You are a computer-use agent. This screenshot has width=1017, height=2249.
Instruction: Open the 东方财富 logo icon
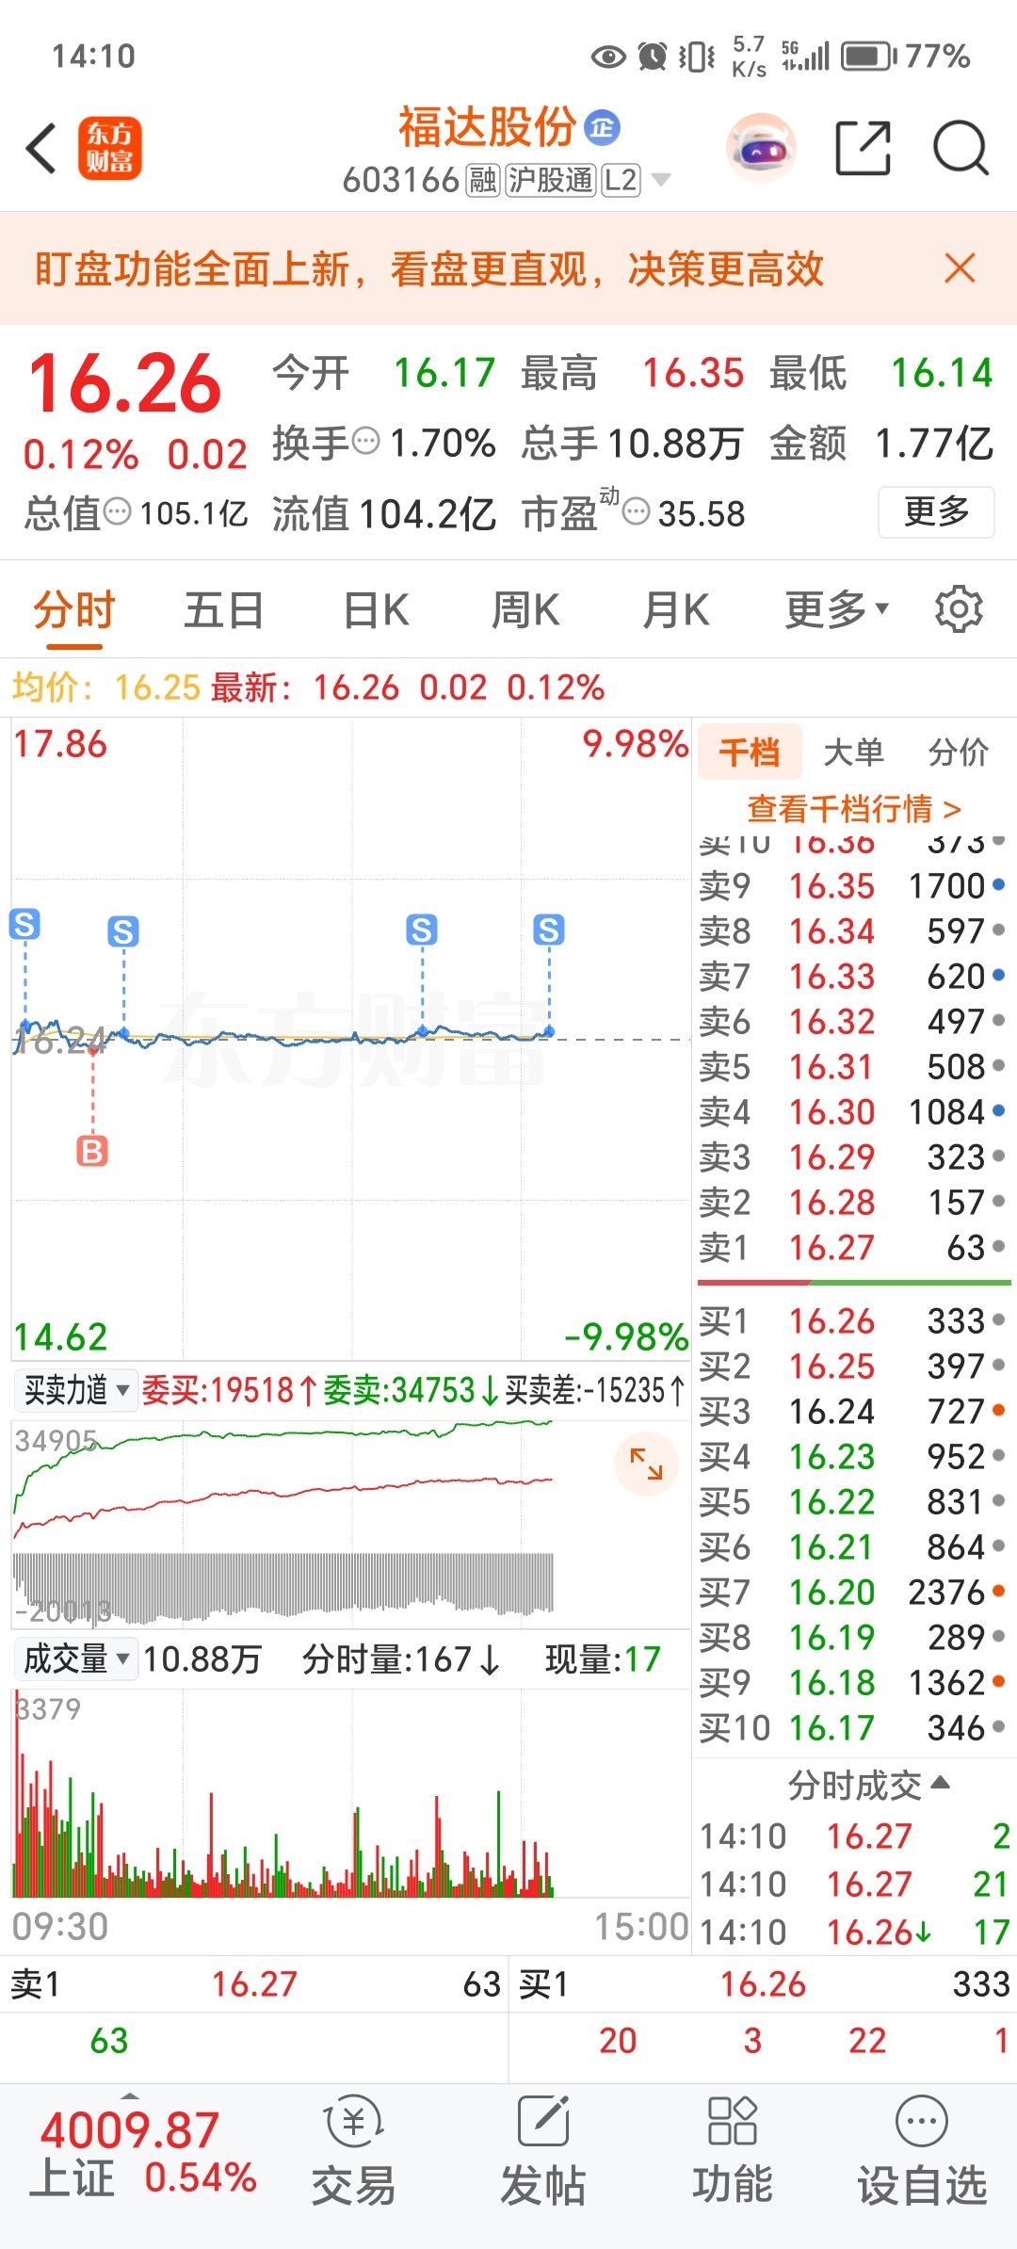(x=109, y=149)
